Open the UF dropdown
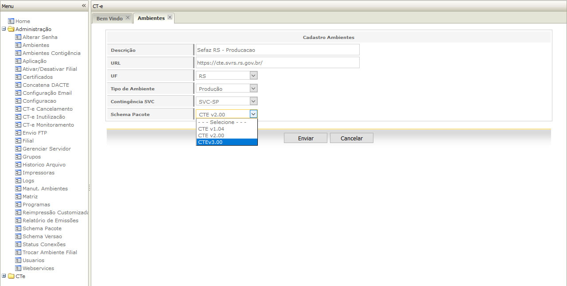 click(253, 76)
